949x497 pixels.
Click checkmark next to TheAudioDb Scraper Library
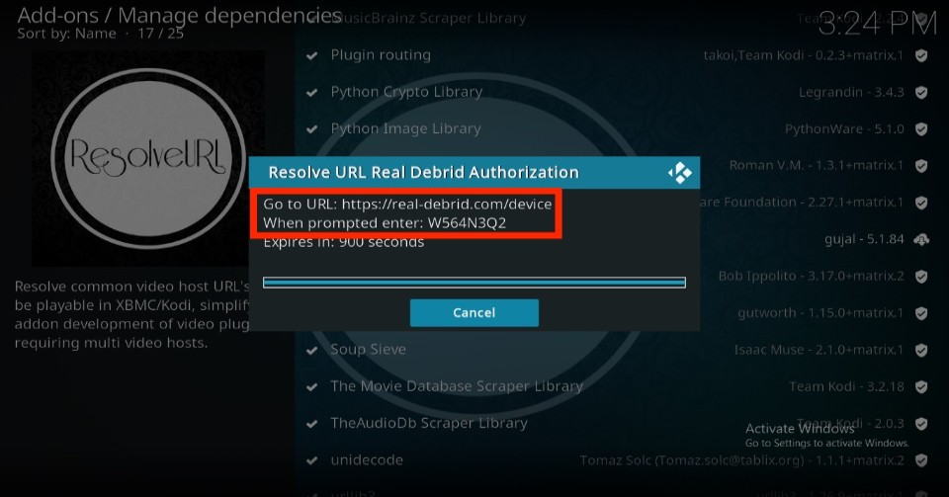(x=311, y=424)
